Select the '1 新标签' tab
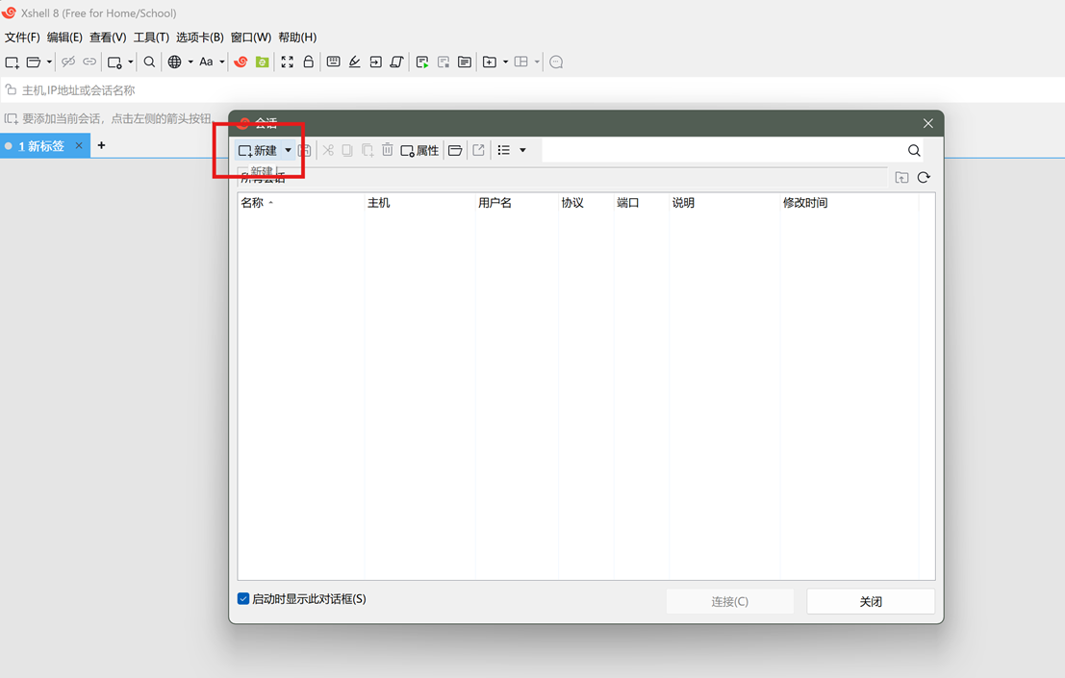 pos(40,146)
